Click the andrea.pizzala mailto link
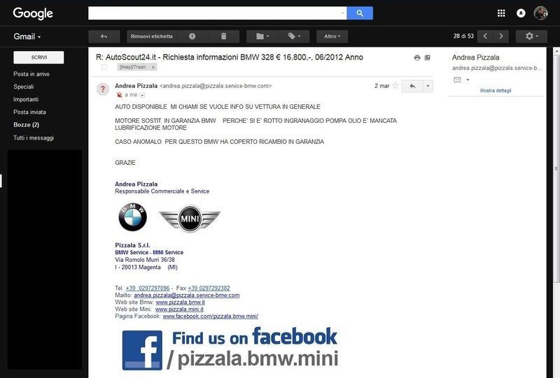This screenshot has width=560, height=378. (186, 296)
